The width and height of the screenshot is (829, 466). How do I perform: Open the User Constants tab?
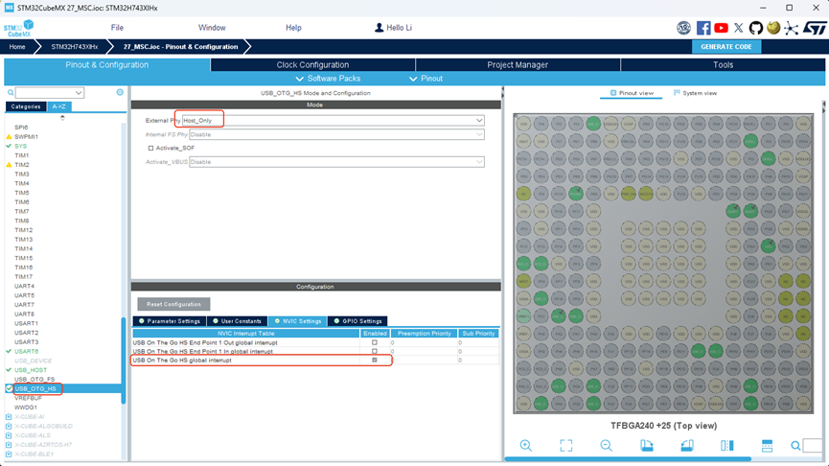click(237, 321)
